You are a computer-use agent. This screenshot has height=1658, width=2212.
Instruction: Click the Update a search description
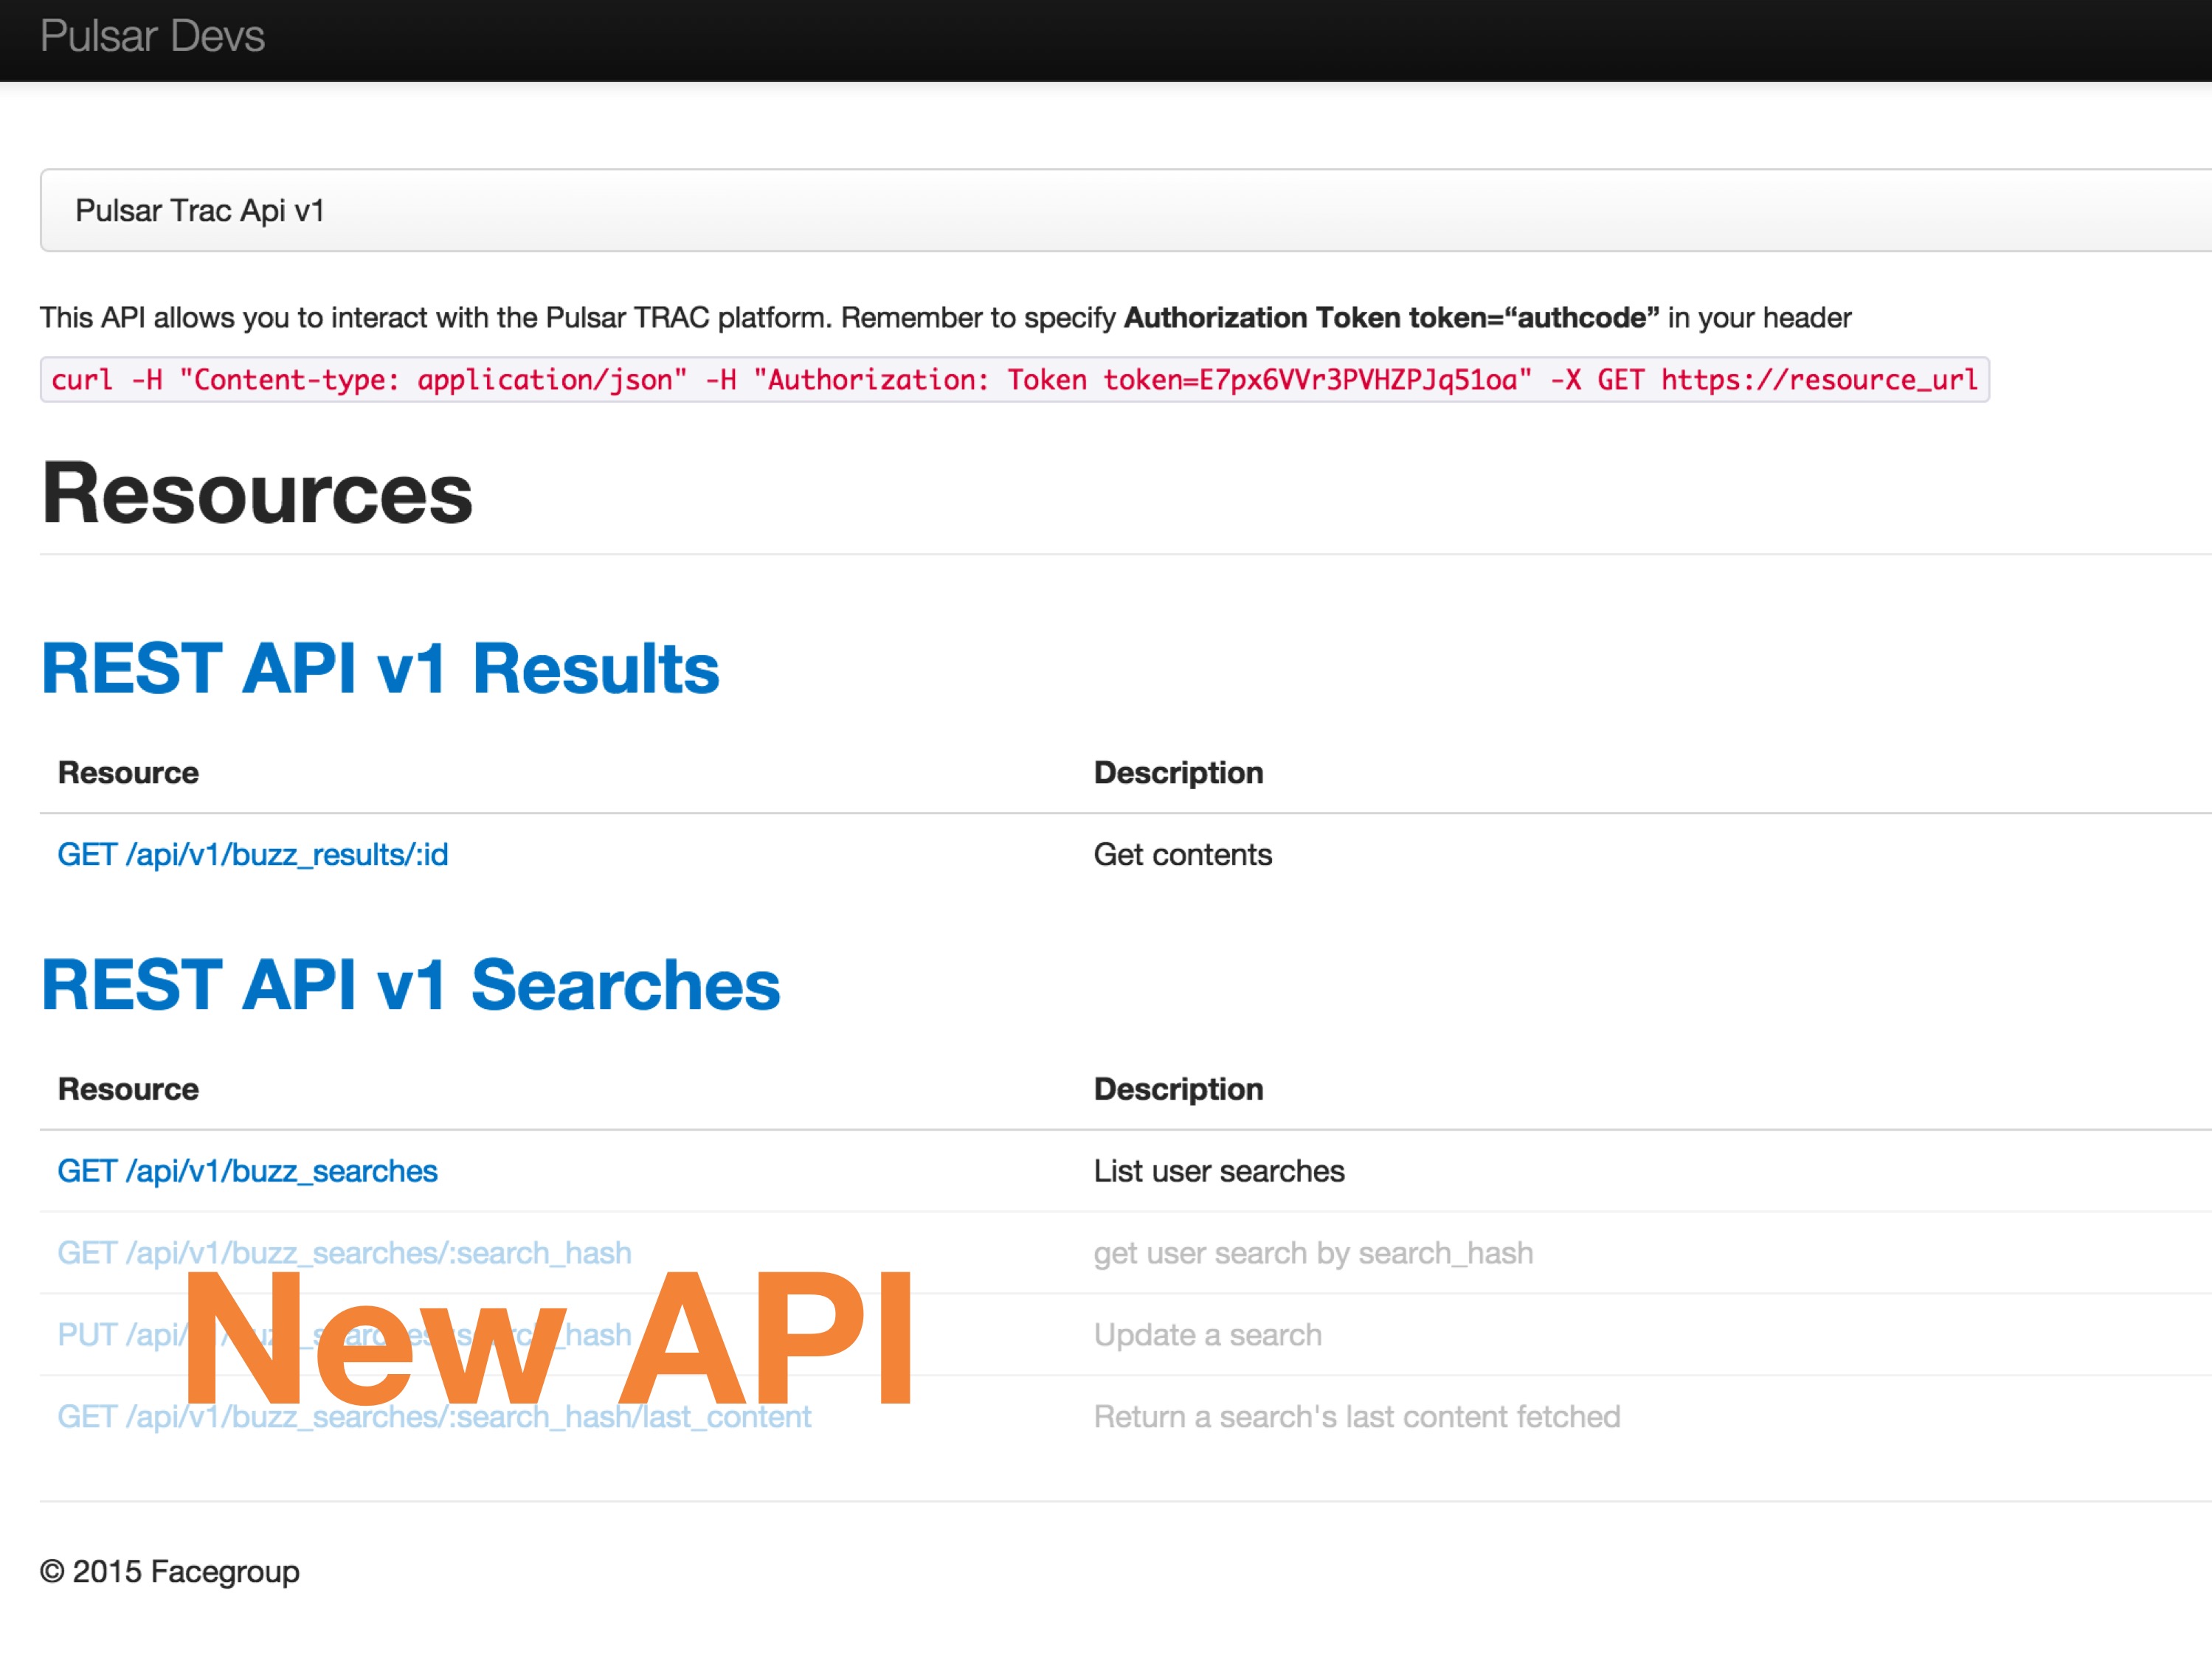1207,1335
